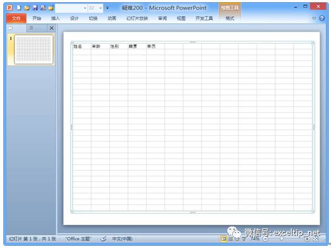Open the 格式 (Format) contextual tab
The height and width of the screenshot is (248, 331).
(229, 18)
